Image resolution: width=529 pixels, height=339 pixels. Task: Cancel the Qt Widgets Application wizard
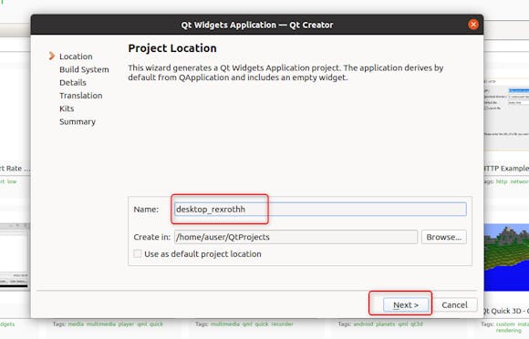pyautogui.click(x=454, y=304)
